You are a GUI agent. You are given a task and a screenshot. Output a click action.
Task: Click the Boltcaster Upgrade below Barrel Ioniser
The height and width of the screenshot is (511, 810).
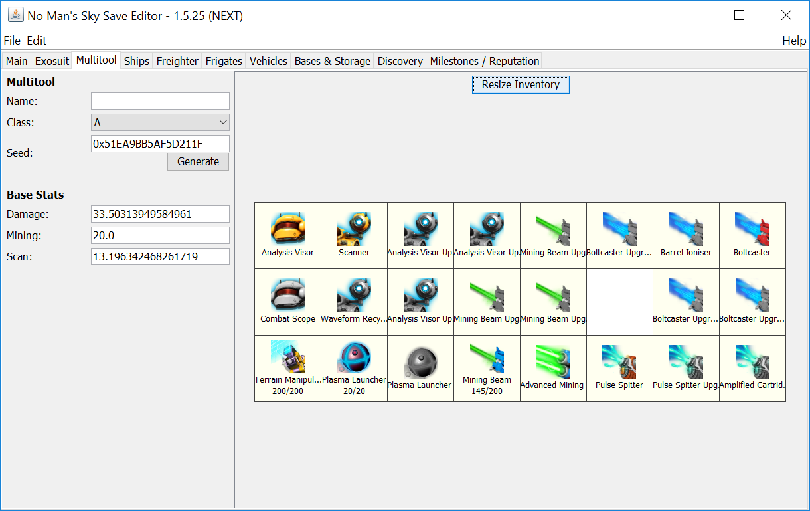tap(686, 302)
